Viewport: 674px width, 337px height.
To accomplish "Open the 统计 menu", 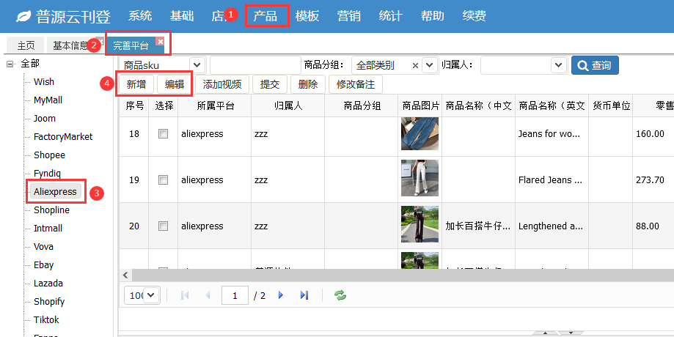I will coord(390,16).
